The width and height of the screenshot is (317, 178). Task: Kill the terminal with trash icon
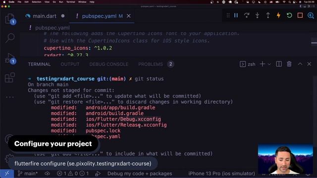[289, 64]
